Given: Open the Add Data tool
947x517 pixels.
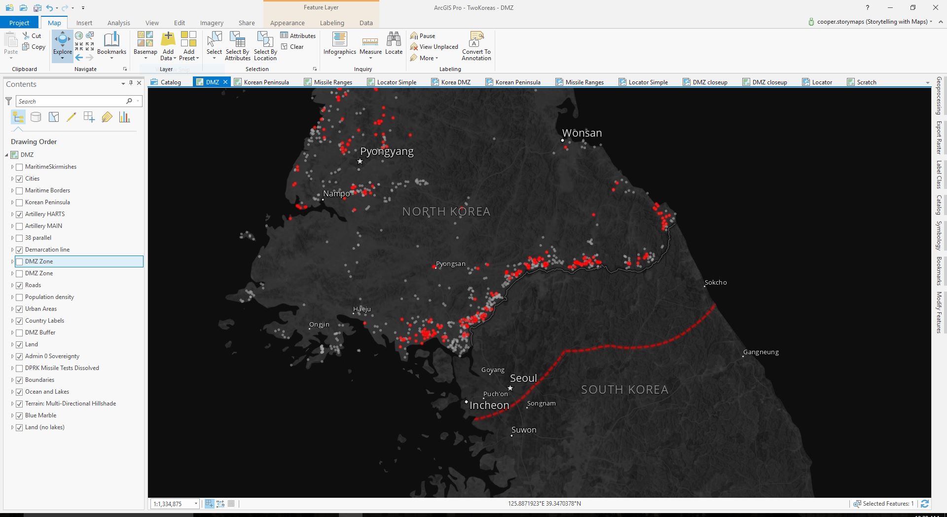Looking at the screenshot, I should tap(168, 39).
